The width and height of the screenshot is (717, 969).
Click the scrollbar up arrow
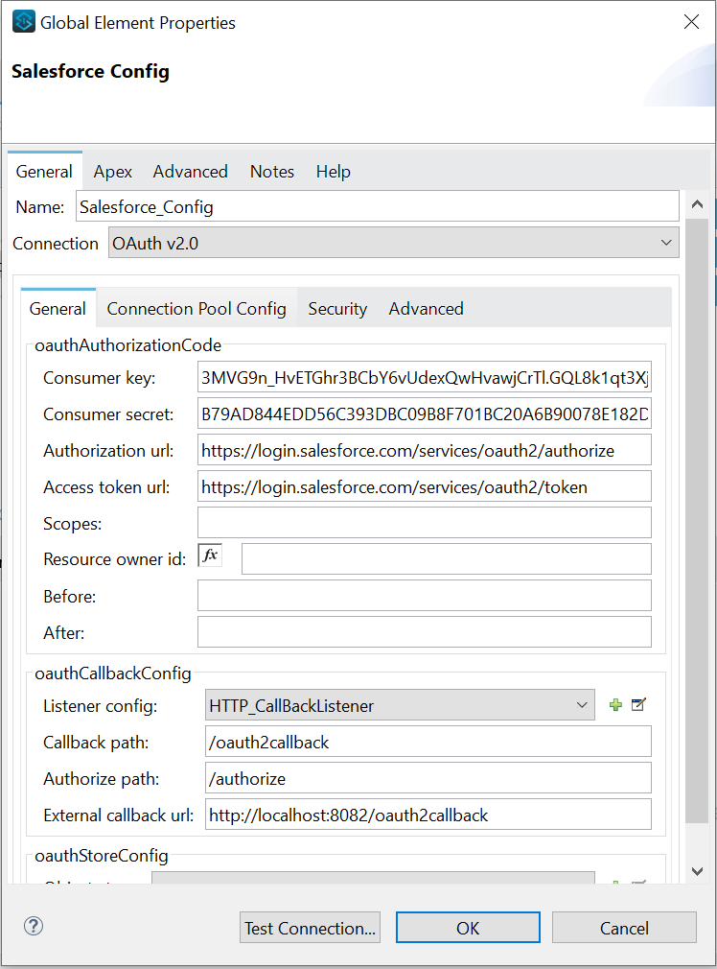coord(697,204)
